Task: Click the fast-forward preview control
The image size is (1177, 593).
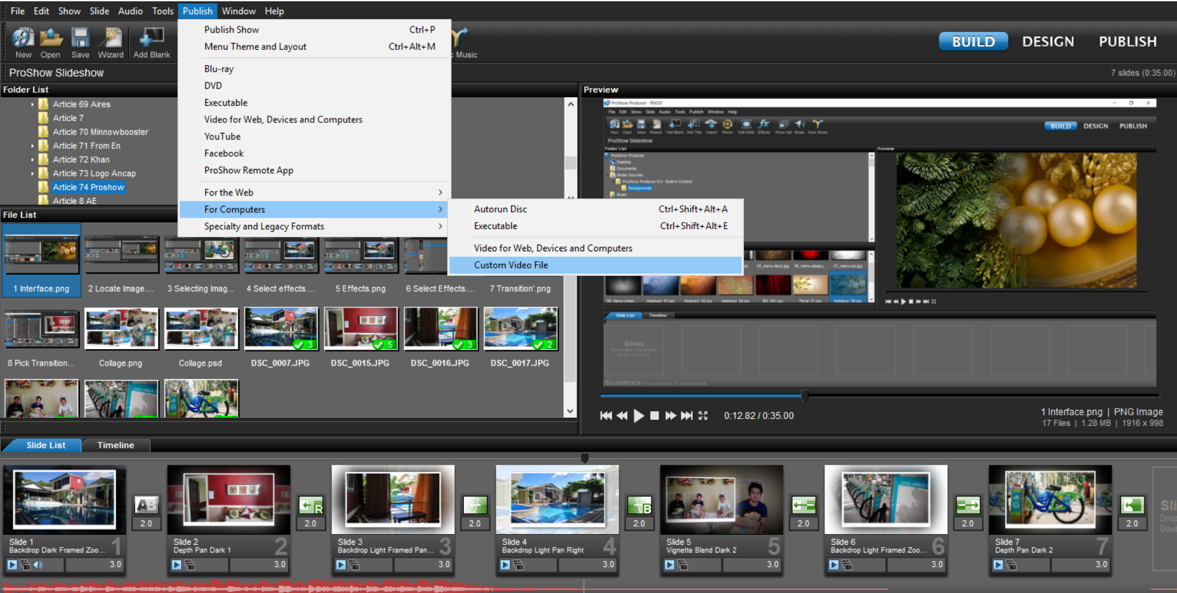Action: [670, 416]
